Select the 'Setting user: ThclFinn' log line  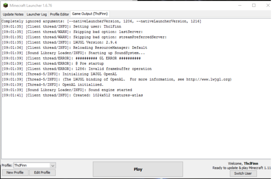tap(61, 27)
